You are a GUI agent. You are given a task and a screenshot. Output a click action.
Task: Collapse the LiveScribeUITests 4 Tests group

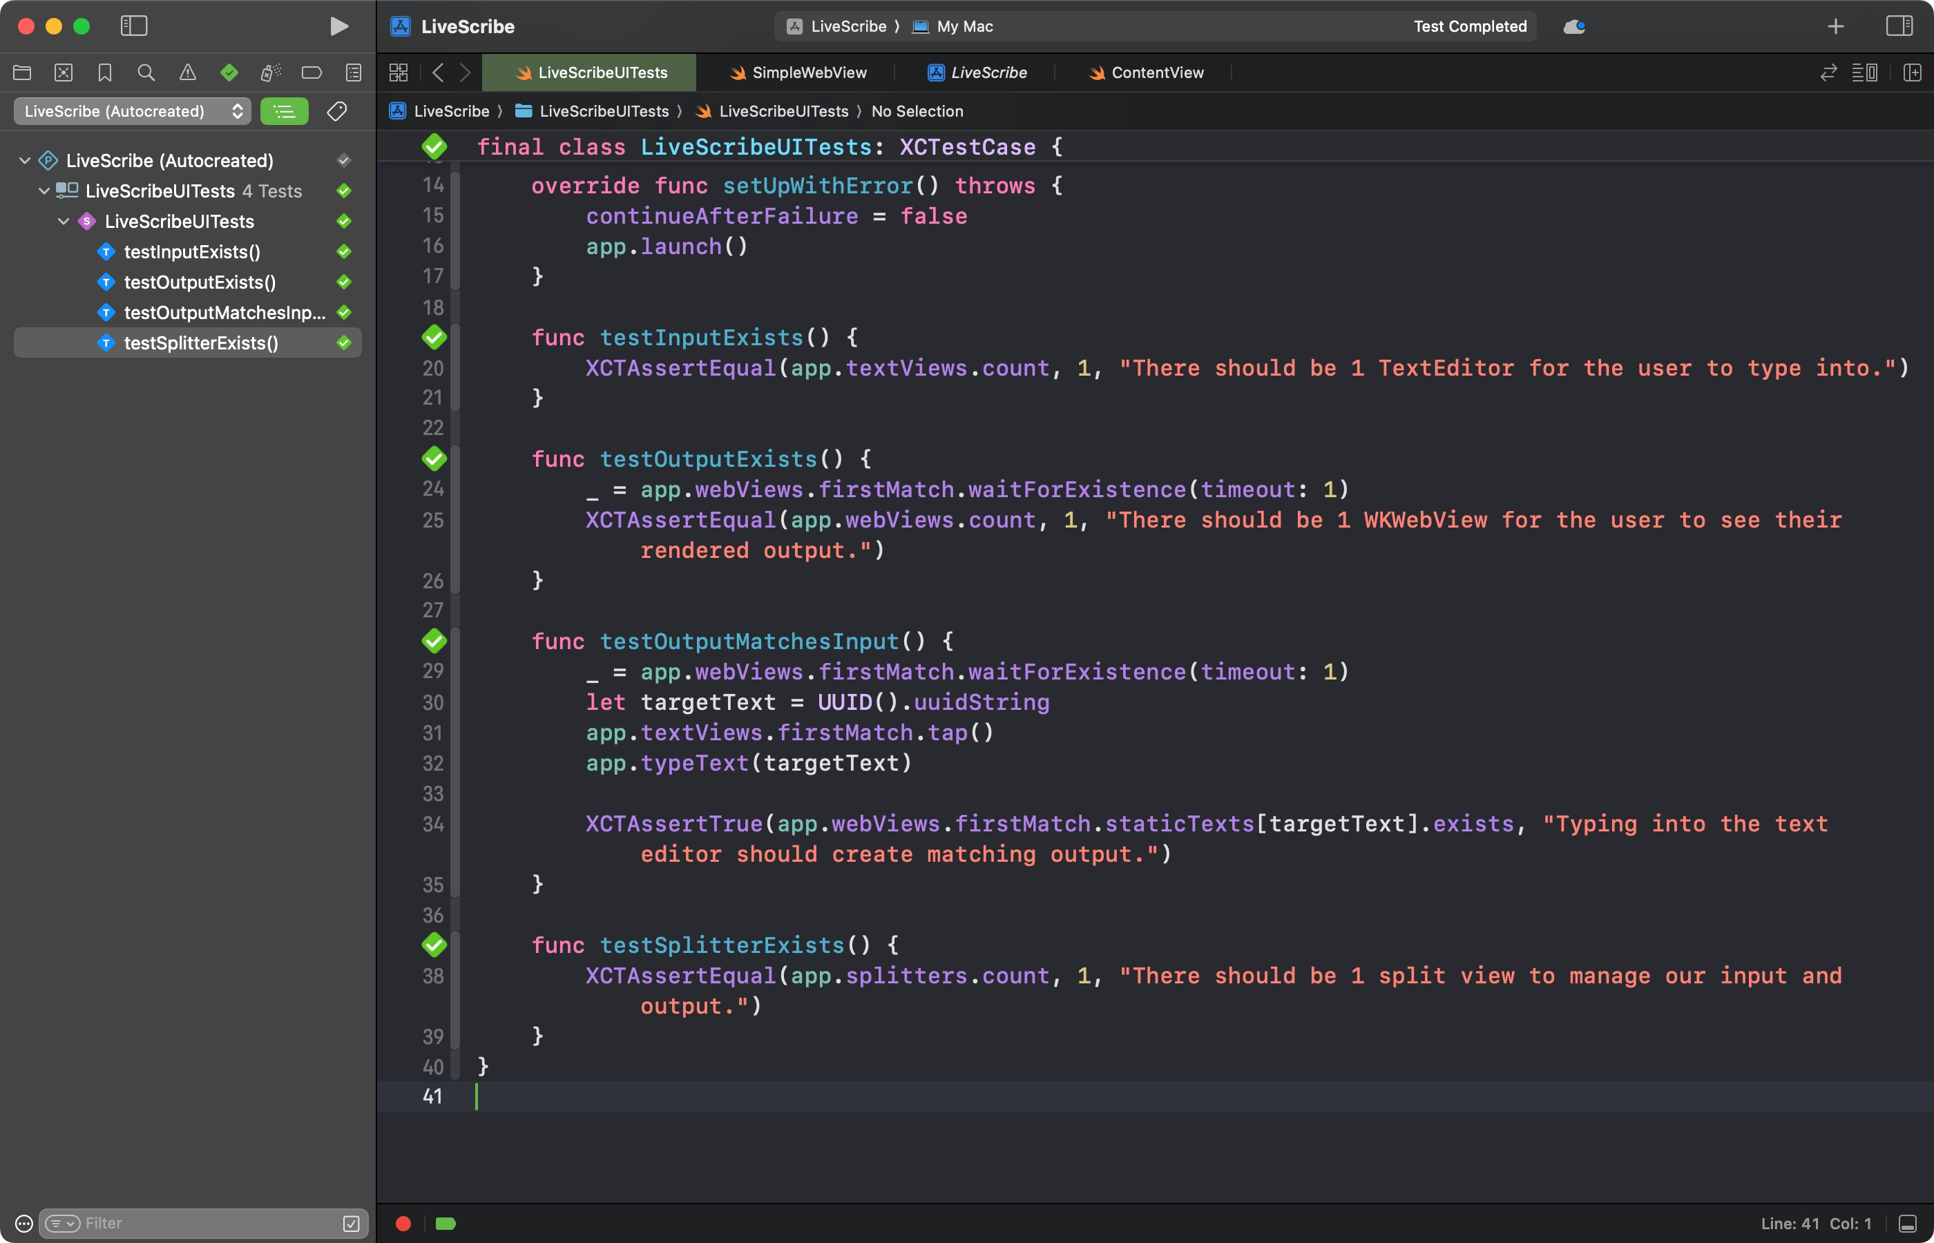coord(44,191)
